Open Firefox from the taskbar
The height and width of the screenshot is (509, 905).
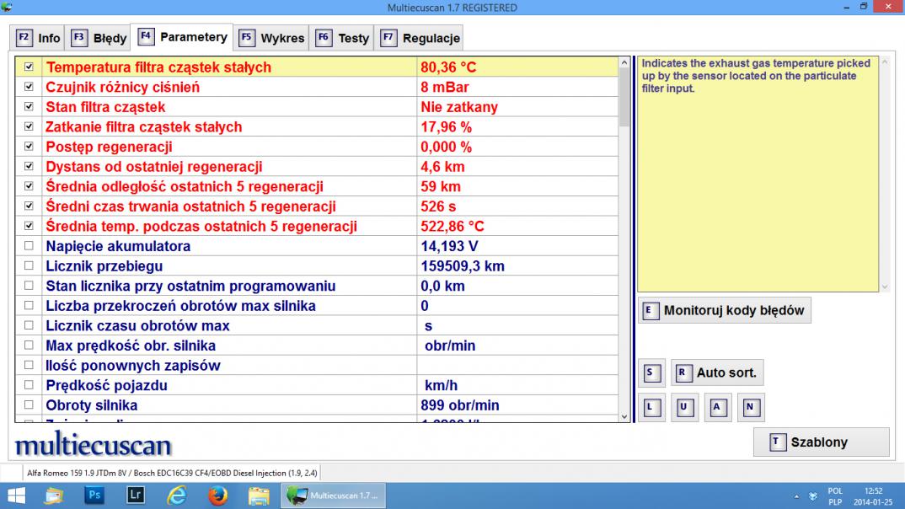tap(217, 496)
